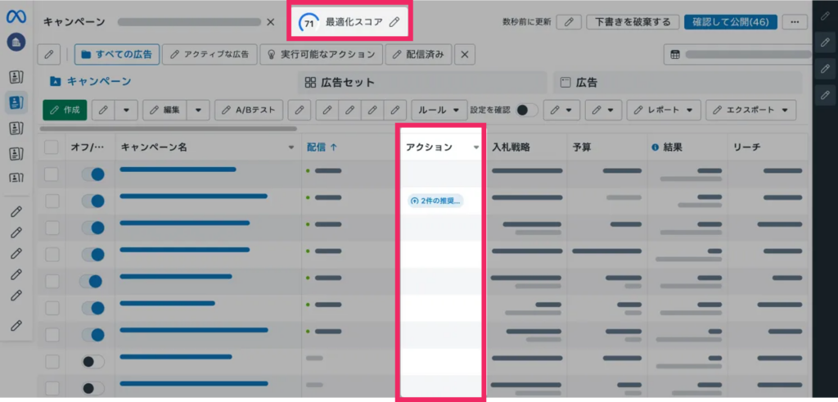
Task: Open the business account avatar icon
Action: 16,42
